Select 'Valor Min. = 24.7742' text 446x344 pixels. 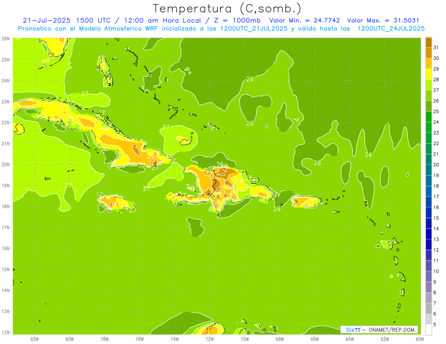click(x=305, y=20)
